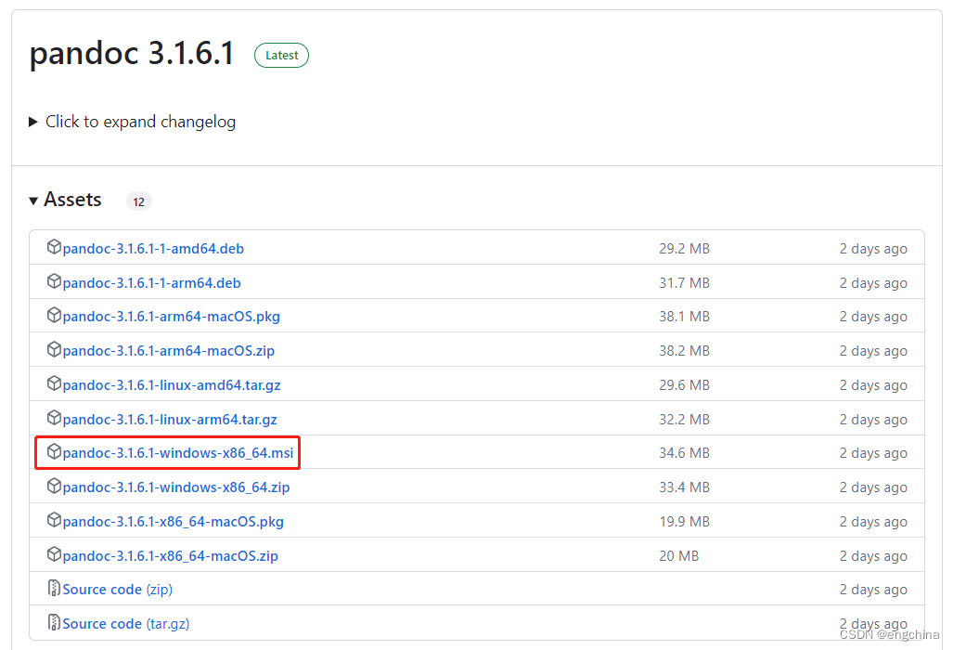This screenshot has width=953, height=650.
Task: Click the Latest release badge
Action: (x=281, y=56)
